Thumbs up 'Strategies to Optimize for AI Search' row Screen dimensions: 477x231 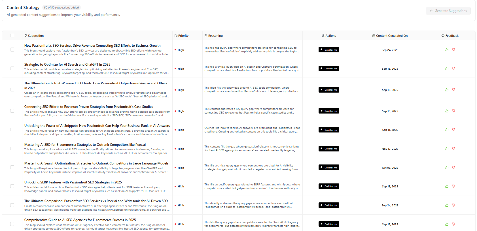coord(447,69)
